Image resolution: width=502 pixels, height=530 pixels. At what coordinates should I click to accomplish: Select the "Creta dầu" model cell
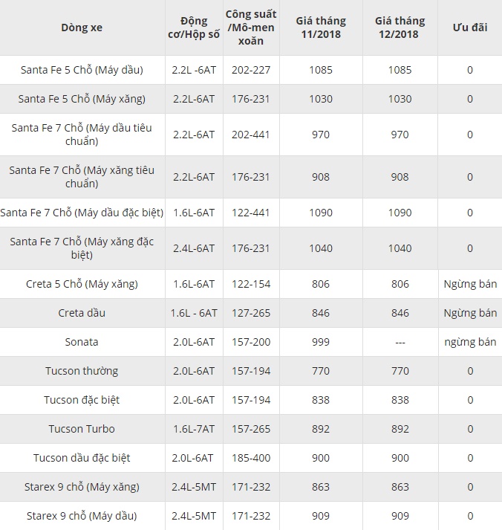[x=82, y=313]
